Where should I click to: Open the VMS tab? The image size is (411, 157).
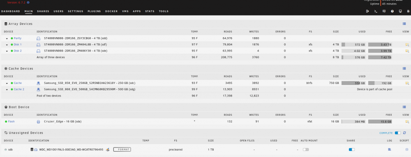(x=125, y=11)
